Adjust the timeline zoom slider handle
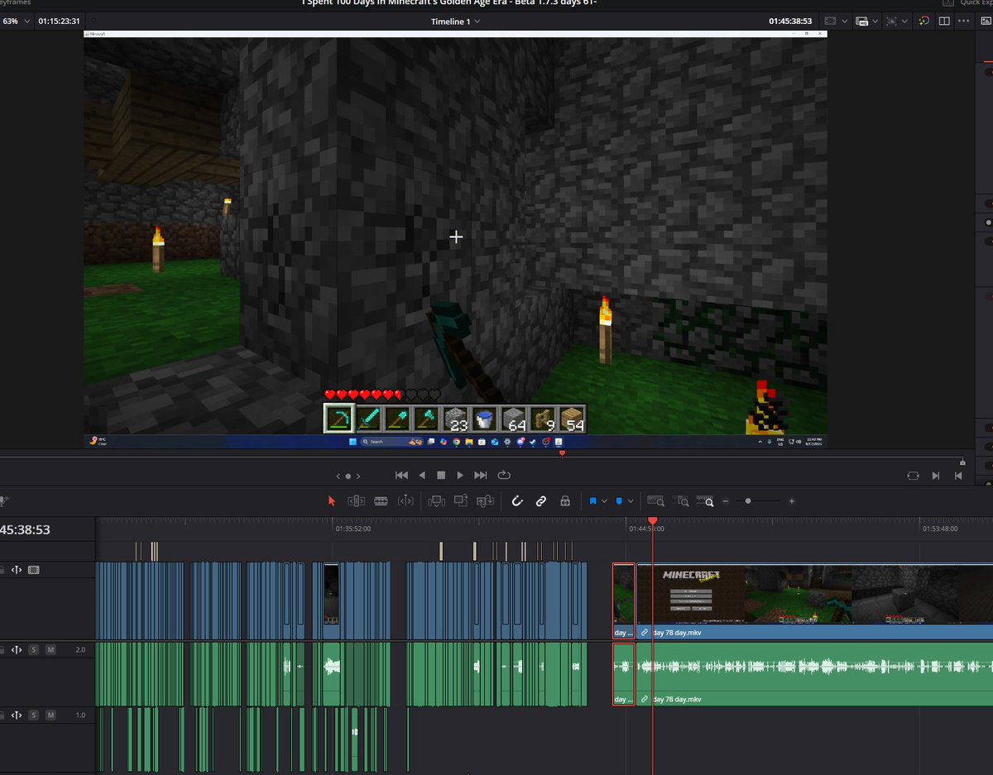The image size is (993, 775). click(748, 501)
